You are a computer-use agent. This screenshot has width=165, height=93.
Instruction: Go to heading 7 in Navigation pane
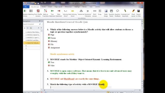pos(32,48)
